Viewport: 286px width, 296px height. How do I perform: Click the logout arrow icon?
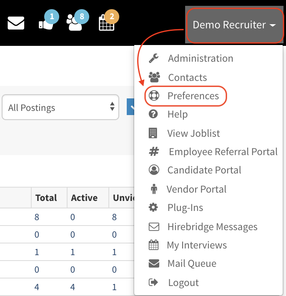click(153, 283)
